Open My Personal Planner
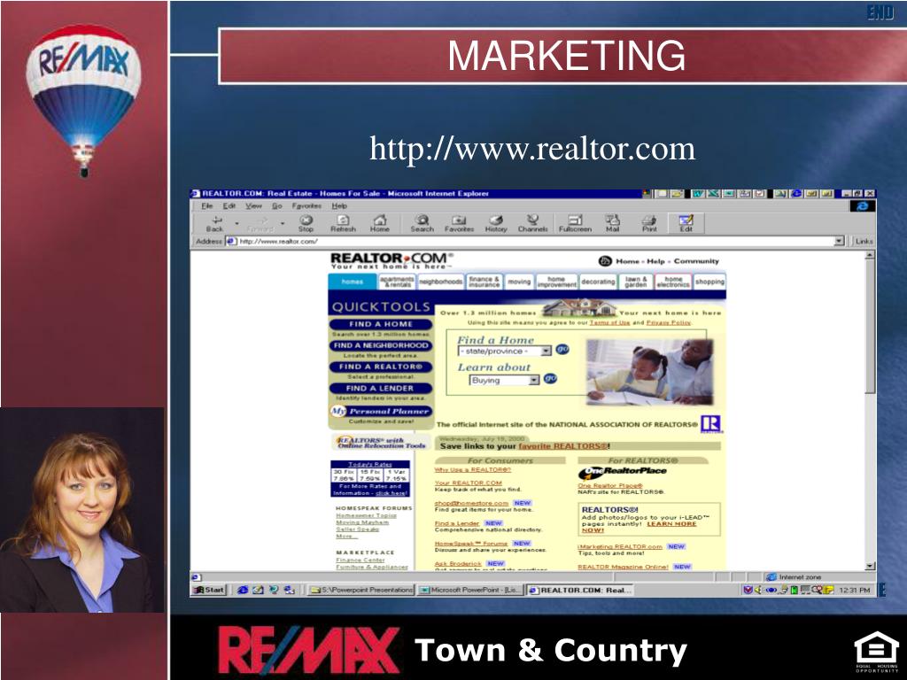The width and height of the screenshot is (907, 680). pyautogui.click(x=381, y=411)
